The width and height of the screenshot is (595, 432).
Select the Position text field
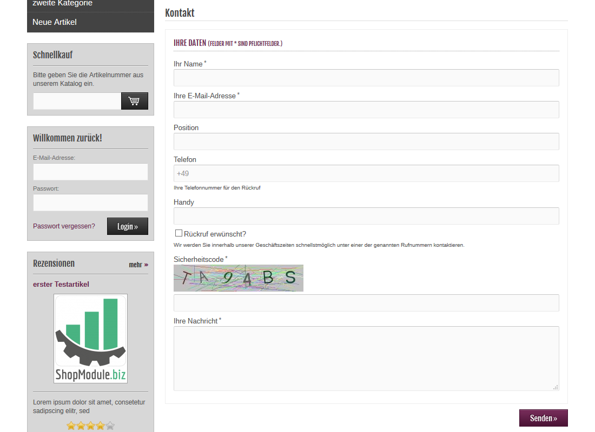tap(366, 141)
